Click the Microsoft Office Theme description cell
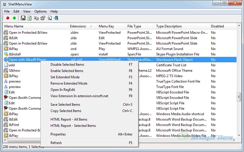Screen dimensions: 244x152 [x=174, y=71]
